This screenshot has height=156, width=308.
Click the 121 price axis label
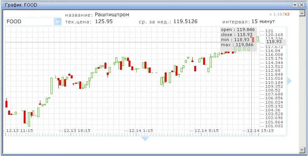click(269, 31)
